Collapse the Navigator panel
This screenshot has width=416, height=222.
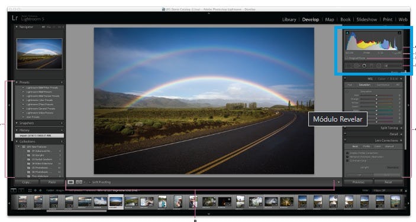[x=17, y=27]
